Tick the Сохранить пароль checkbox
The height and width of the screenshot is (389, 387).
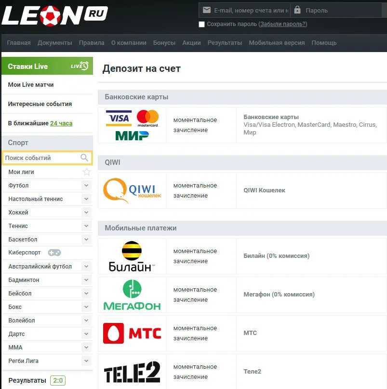pos(201,24)
